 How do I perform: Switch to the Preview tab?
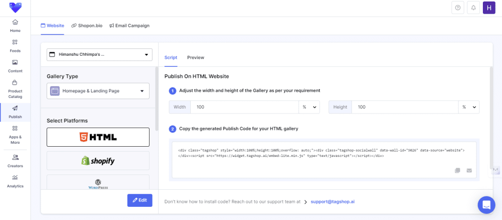(x=196, y=58)
